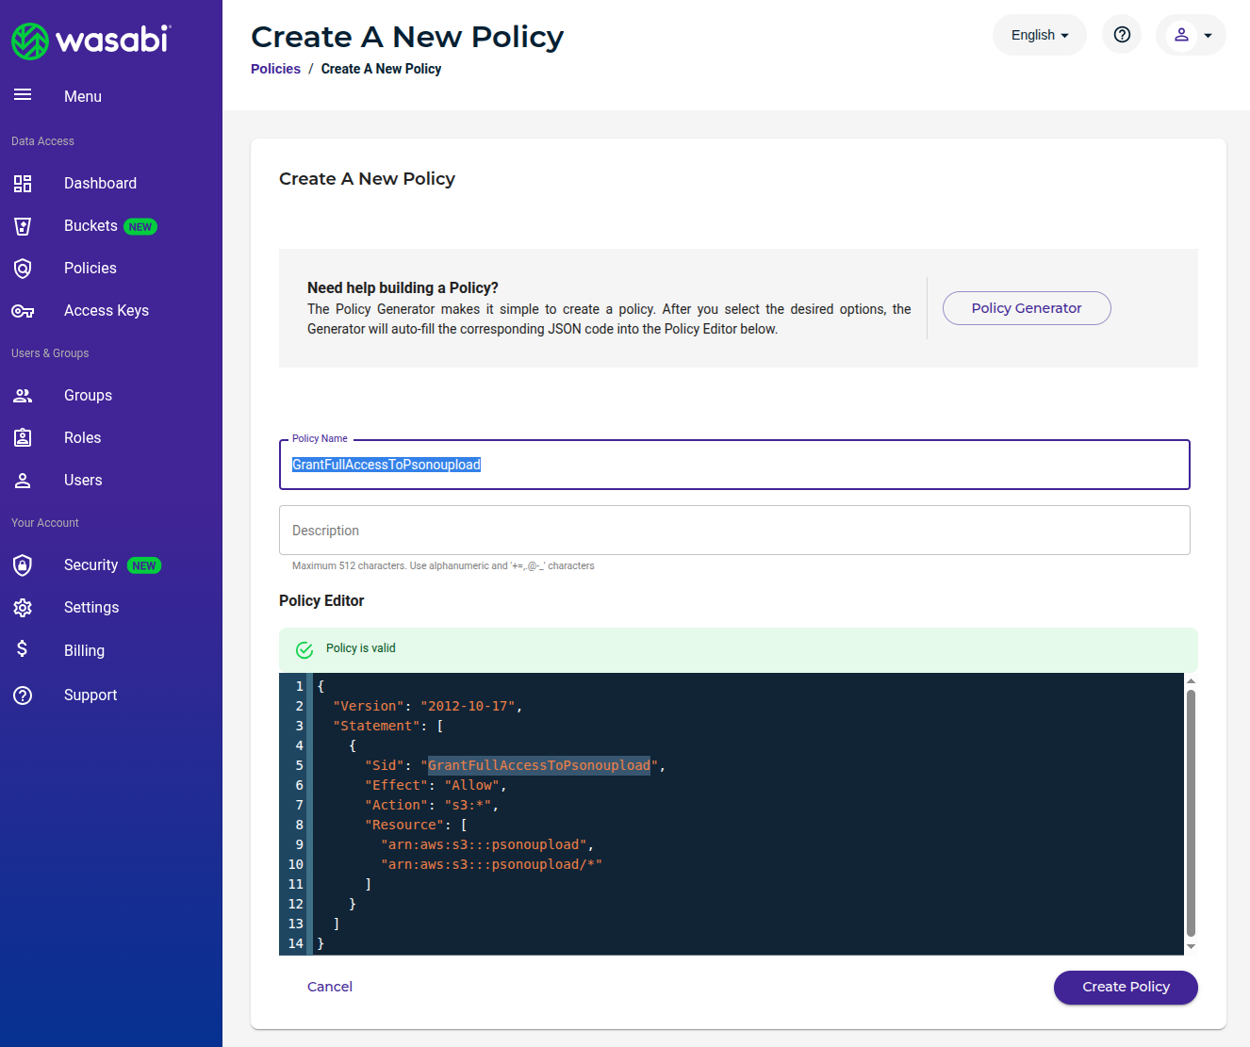Open the English language dropdown
Screen dimensions: 1250x1047
pyautogui.click(x=1039, y=34)
